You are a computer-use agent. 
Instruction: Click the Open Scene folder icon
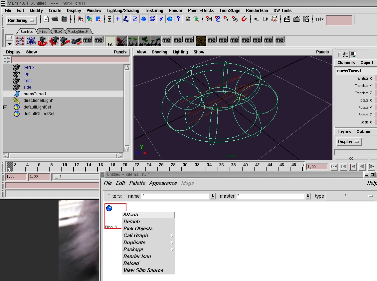click(x=55, y=19)
